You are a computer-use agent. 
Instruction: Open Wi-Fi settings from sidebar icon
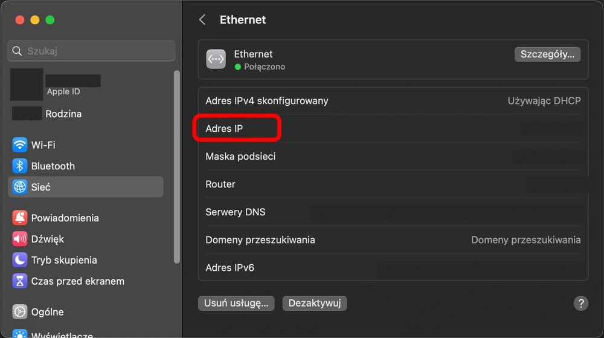pyautogui.click(x=20, y=145)
